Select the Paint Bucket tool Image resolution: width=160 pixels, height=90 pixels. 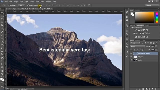2,48
